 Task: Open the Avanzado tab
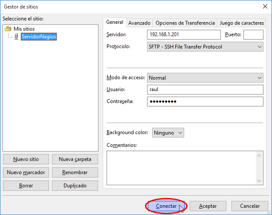tap(139, 23)
